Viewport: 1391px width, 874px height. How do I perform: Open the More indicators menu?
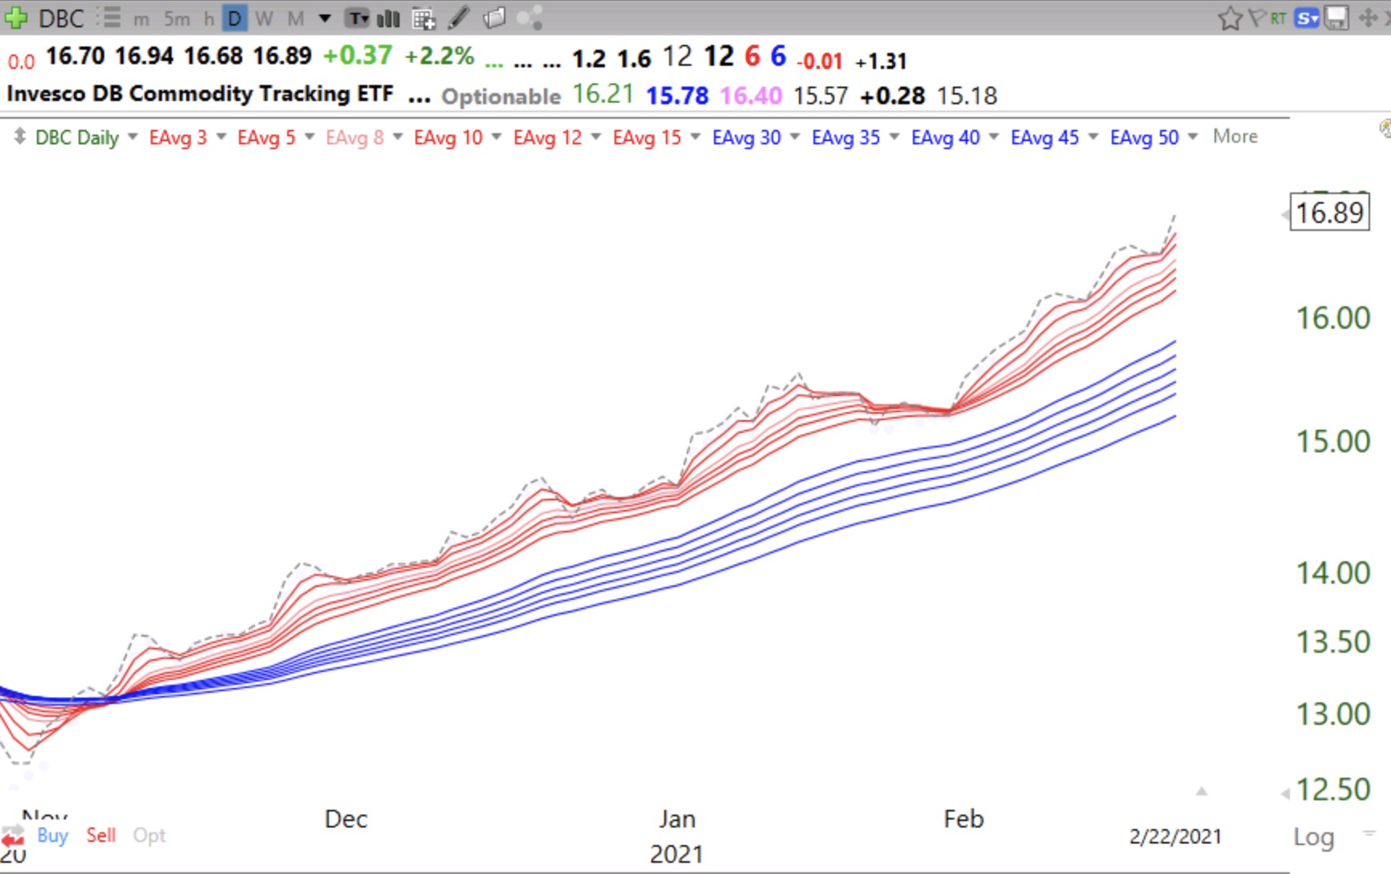[x=1235, y=136]
